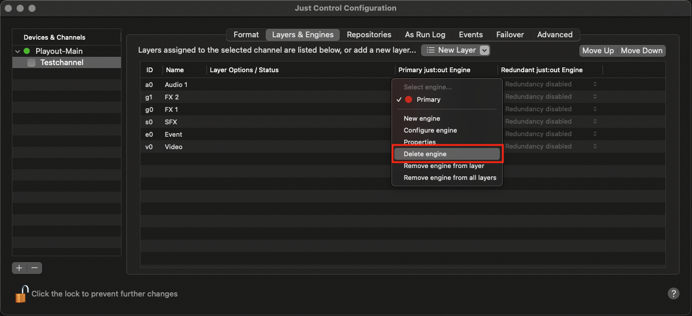692x316 pixels.
Task: Click the Move Down button
Action: (x=642, y=51)
